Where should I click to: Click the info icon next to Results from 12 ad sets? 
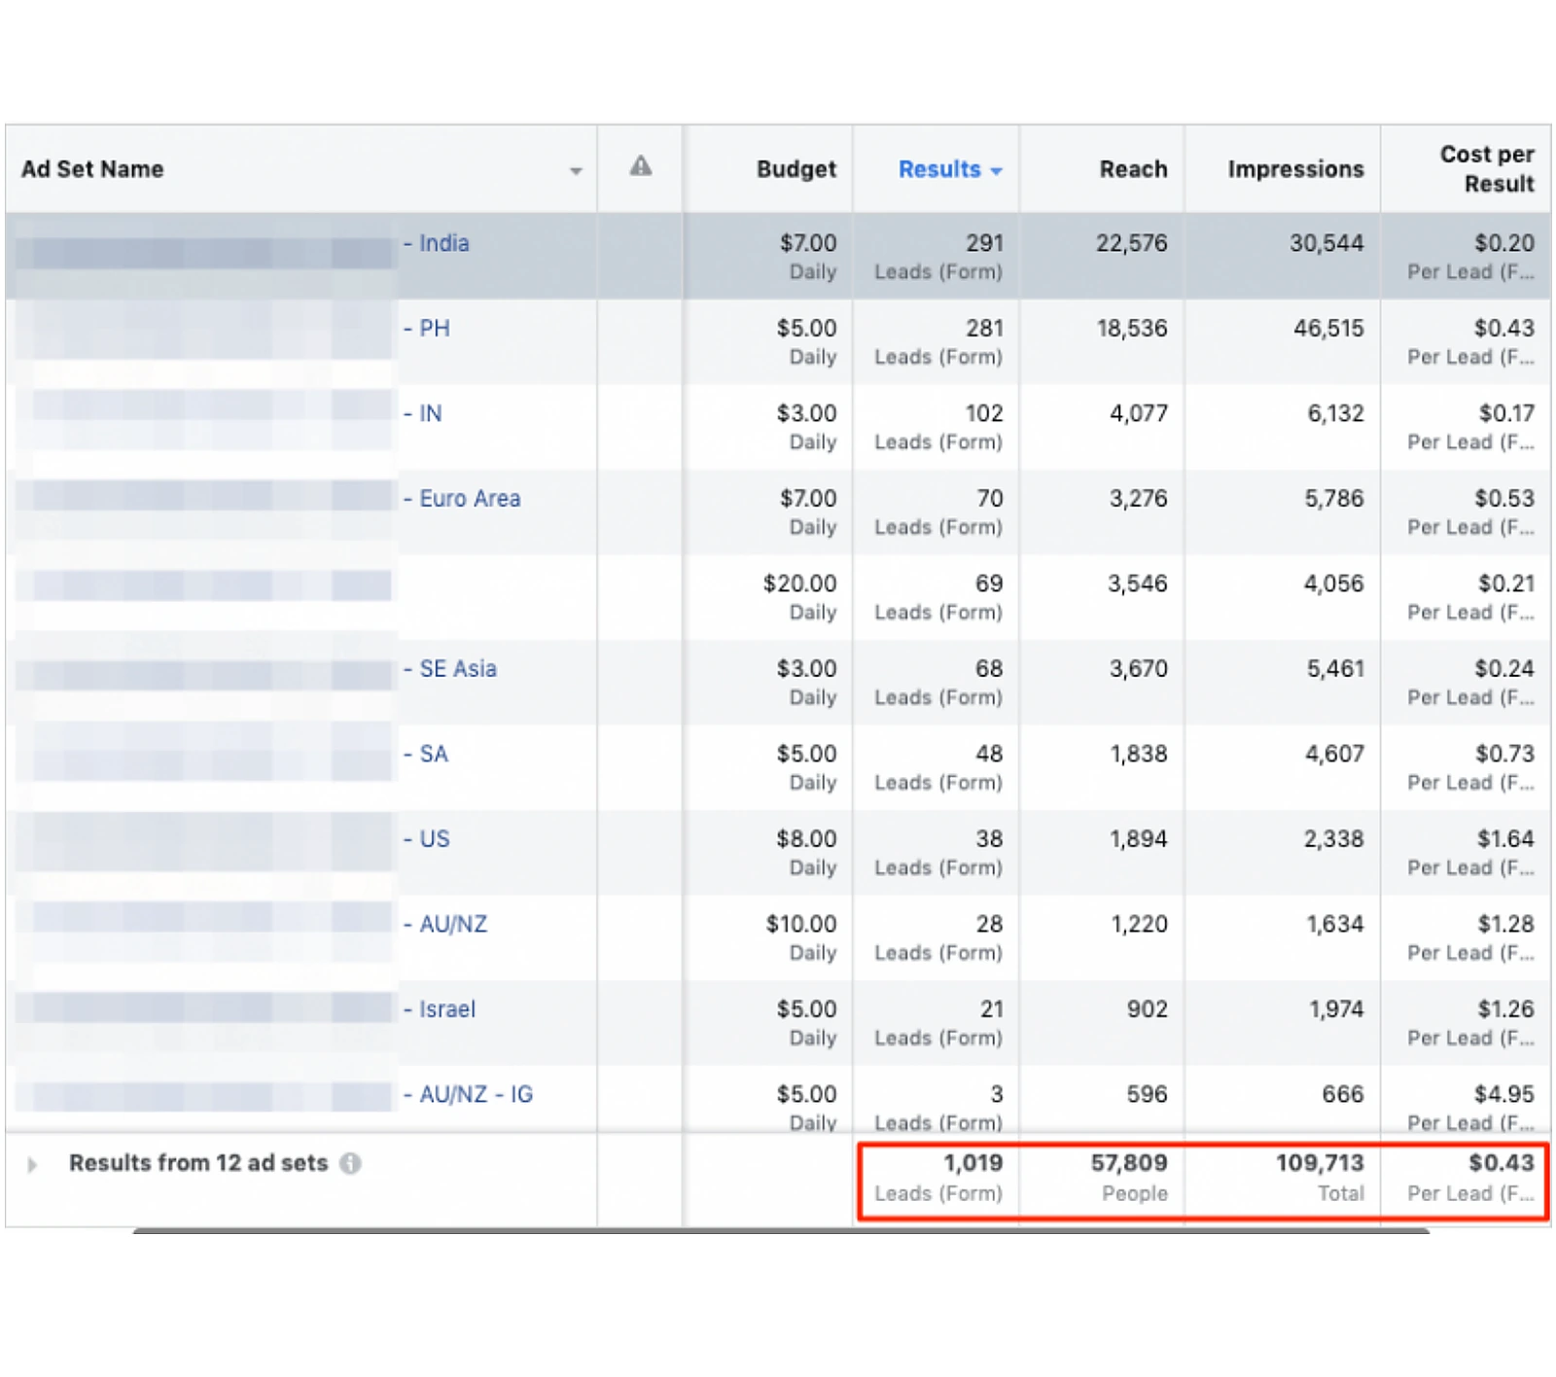tap(351, 1163)
